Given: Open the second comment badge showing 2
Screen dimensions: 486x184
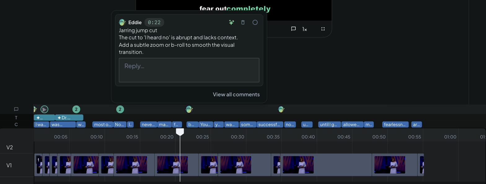Looking at the screenshot, I should (x=120, y=109).
